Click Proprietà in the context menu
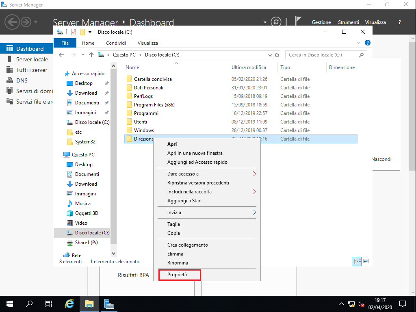 [x=179, y=275]
